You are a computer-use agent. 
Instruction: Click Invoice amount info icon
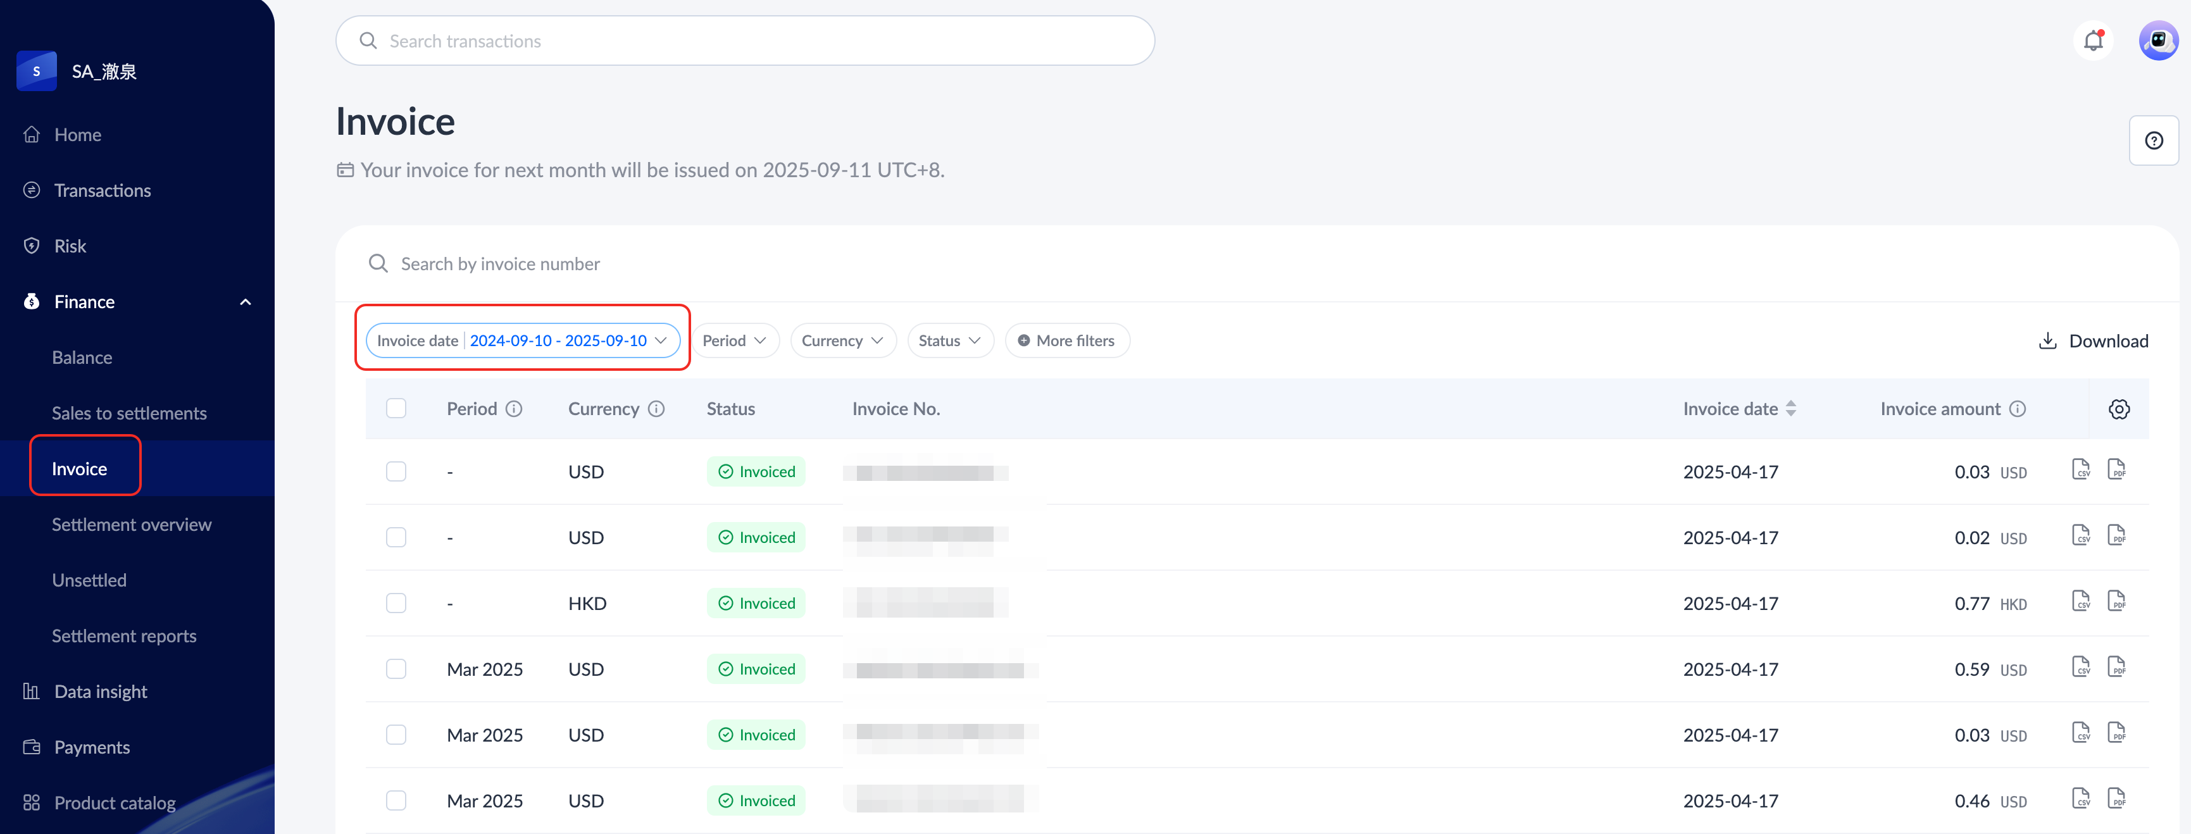coord(2016,409)
